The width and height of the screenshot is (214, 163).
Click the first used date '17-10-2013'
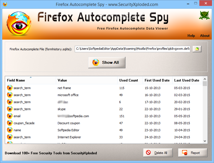tap(153, 102)
